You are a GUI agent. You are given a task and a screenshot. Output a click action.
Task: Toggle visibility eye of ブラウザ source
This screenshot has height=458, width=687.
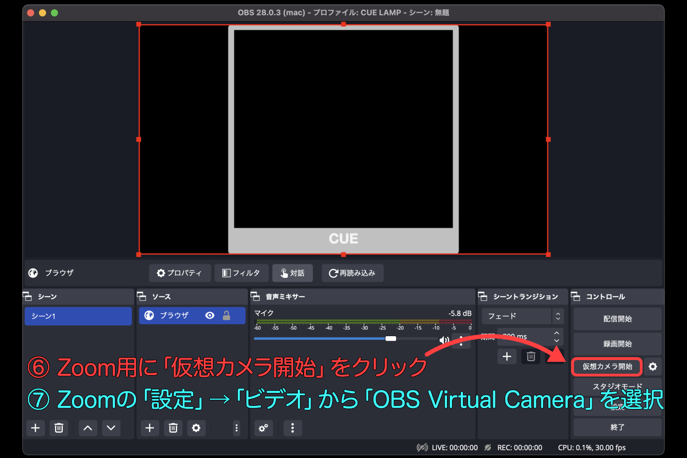(210, 316)
